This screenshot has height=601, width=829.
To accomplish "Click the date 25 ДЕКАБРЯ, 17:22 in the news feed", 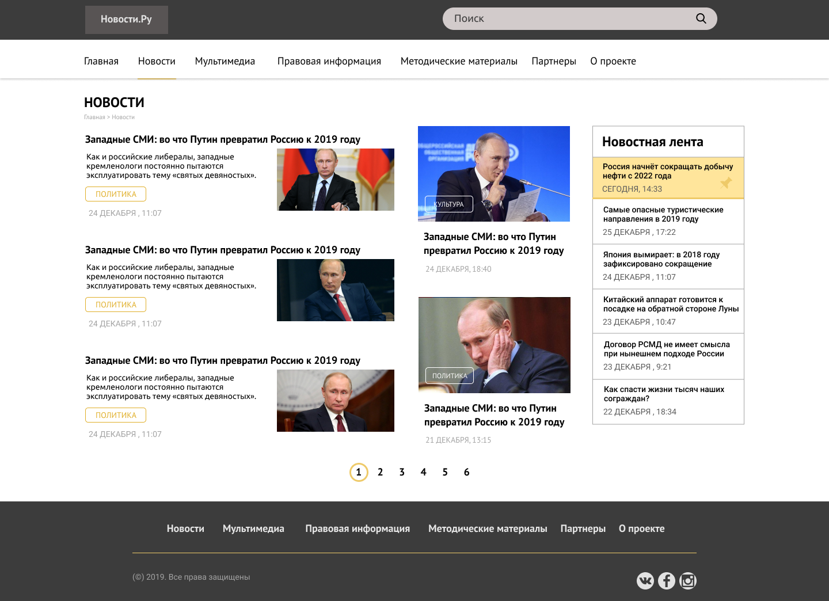I will (x=639, y=232).
